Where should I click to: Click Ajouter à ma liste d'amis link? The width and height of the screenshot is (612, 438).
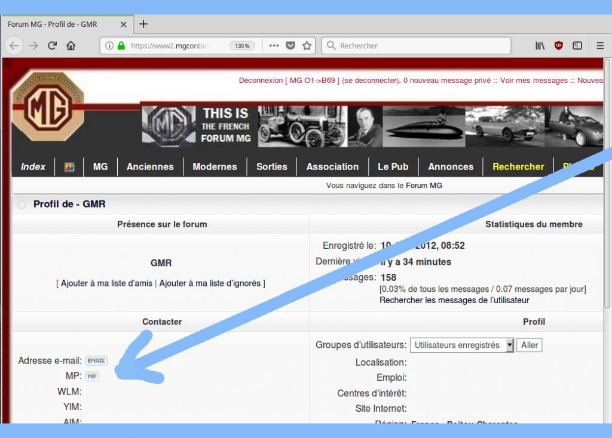point(106,283)
